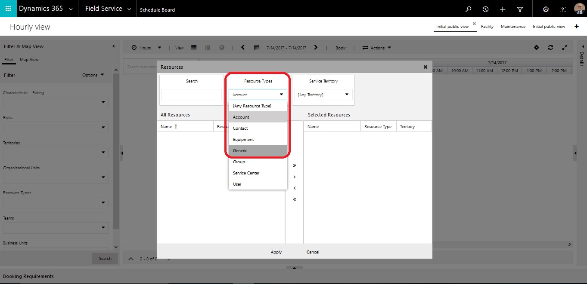Refresh the schedule board

[x=550, y=48]
